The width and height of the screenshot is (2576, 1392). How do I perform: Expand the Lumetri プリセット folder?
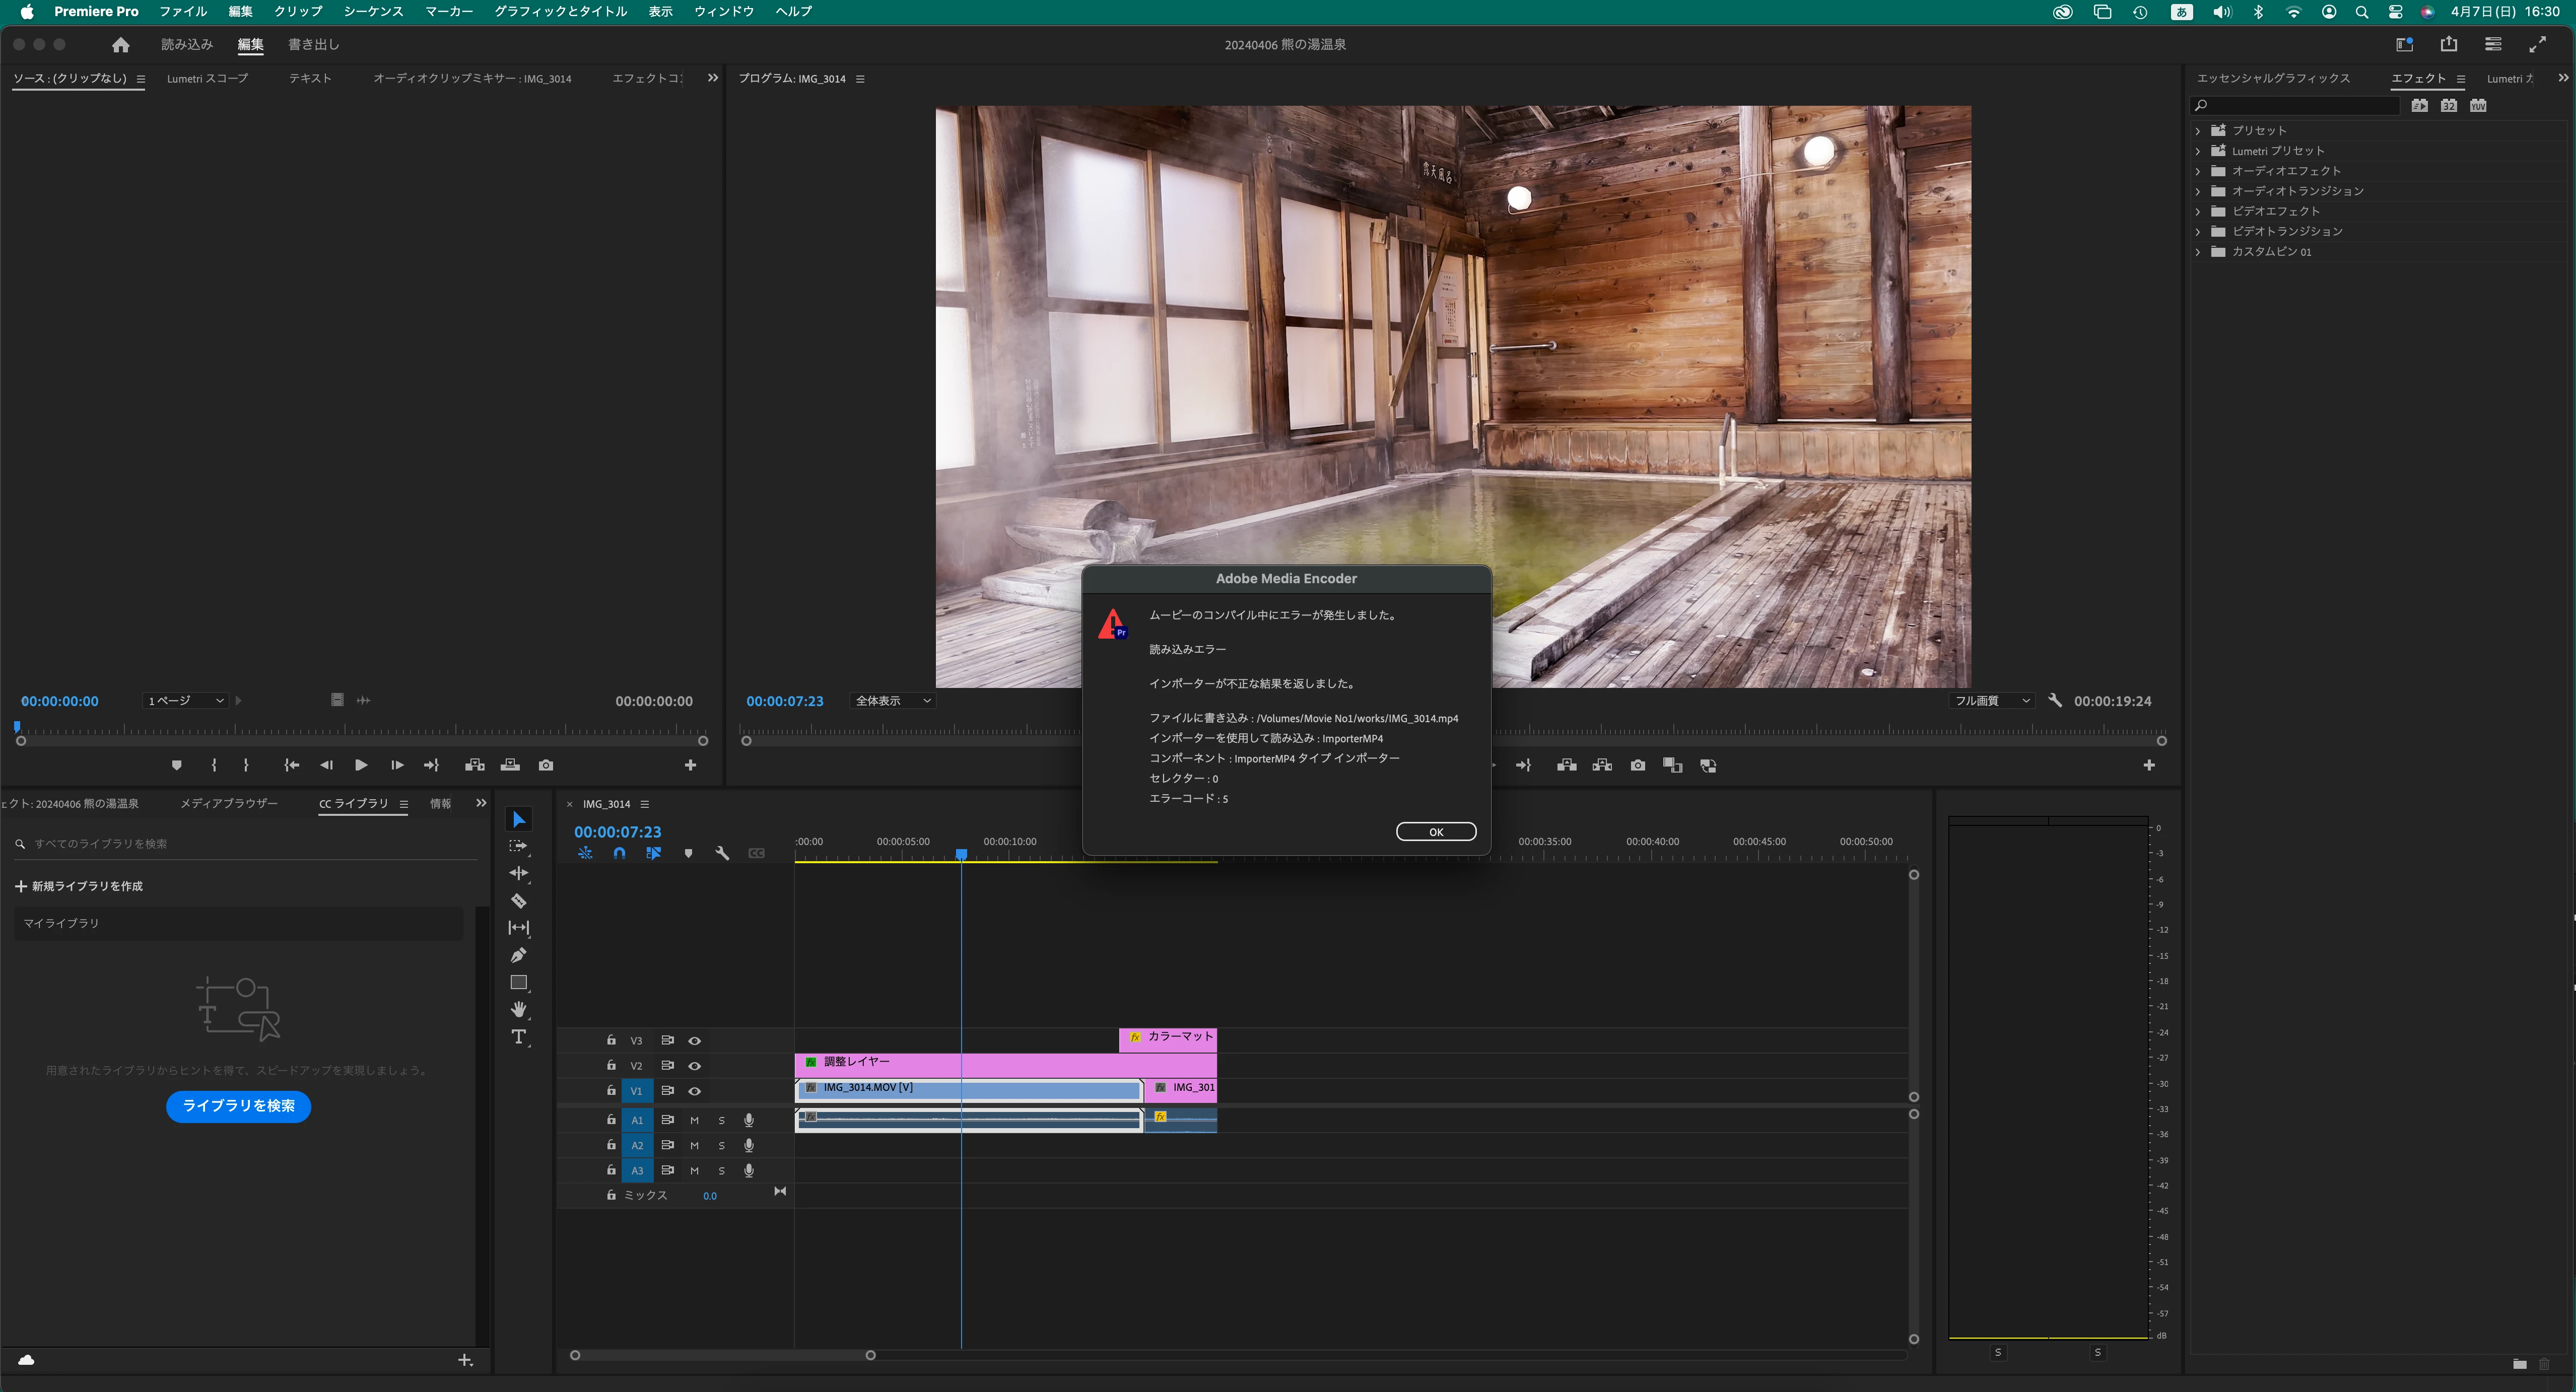tap(2198, 151)
